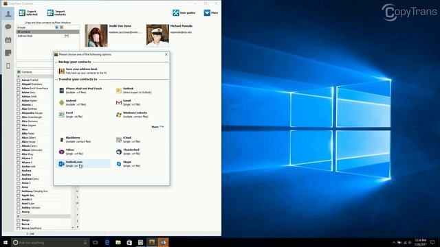
Task: Click the Thunderbird icon
Action: pyautogui.click(x=119, y=152)
